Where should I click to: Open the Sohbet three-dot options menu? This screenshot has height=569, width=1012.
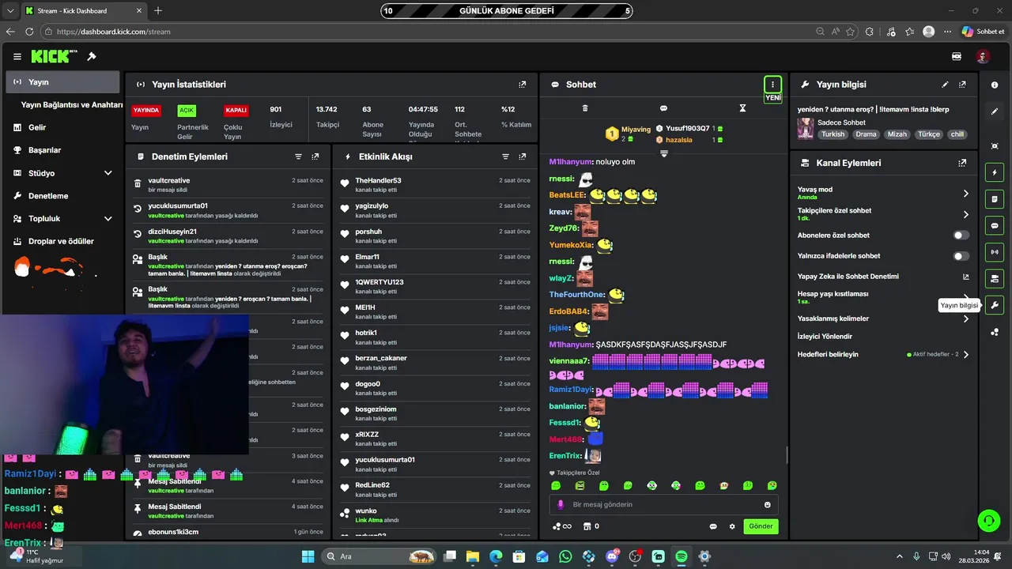pos(772,85)
